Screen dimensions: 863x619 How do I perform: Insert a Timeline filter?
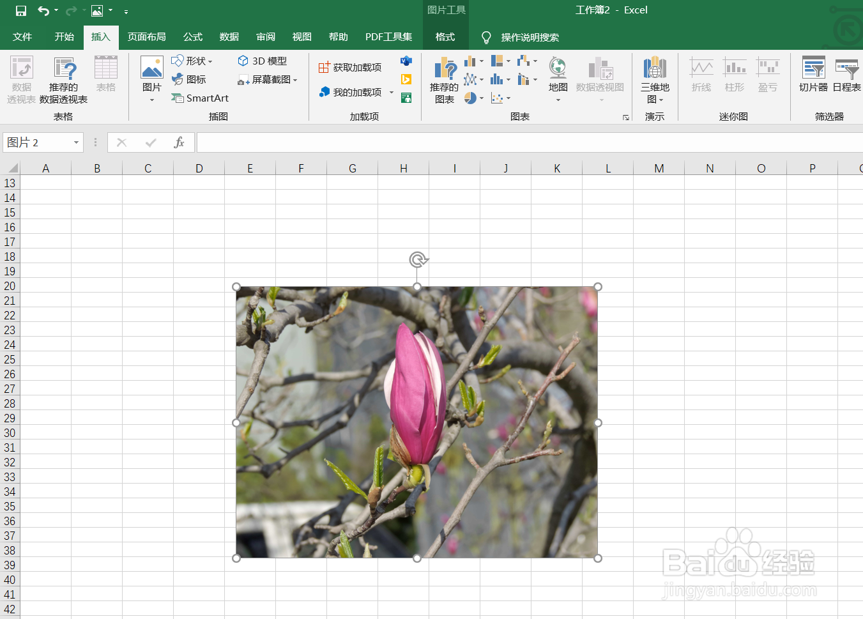point(847,75)
